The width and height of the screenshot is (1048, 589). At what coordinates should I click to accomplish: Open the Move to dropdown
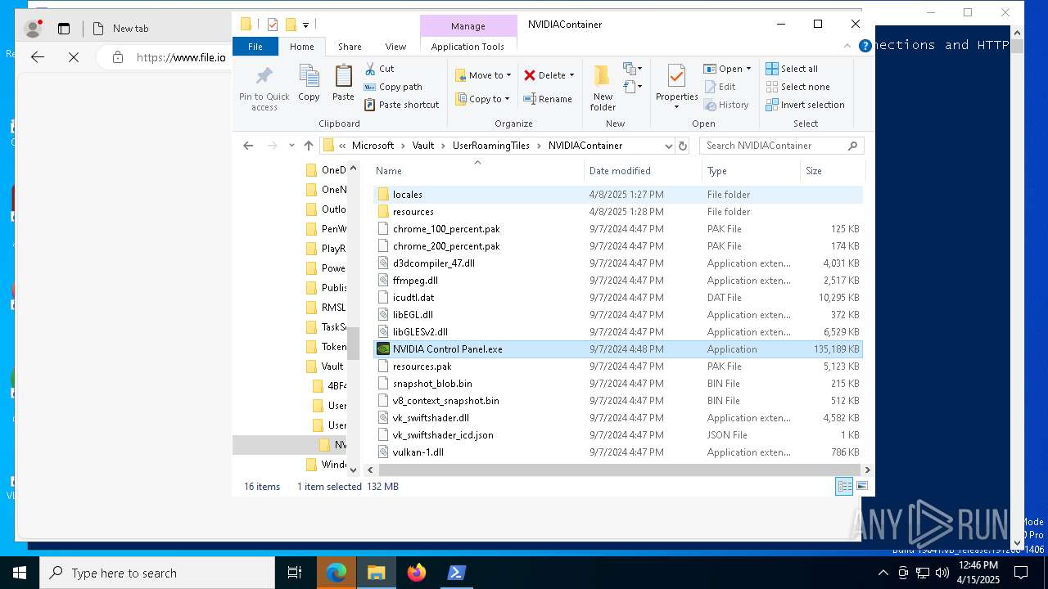pos(483,75)
